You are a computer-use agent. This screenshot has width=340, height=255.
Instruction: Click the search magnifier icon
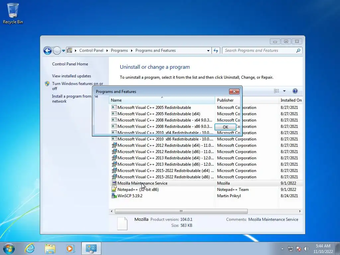point(298,50)
